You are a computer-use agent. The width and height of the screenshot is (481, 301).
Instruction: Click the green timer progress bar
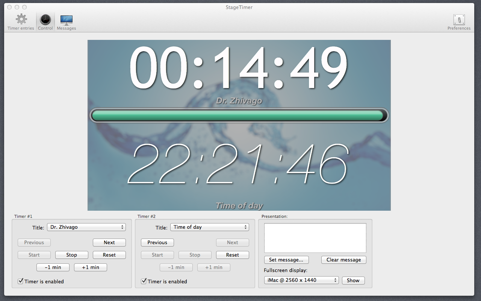pos(239,116)
